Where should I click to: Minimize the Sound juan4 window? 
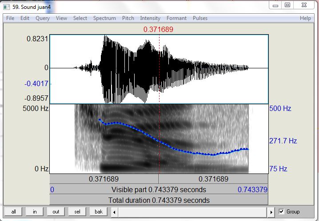(x=275, y=5)
